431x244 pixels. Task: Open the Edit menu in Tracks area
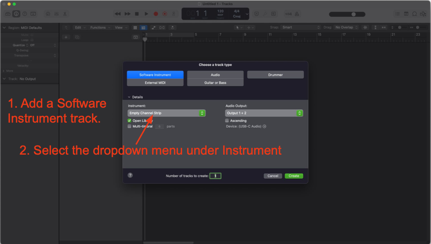coord(80,27)
